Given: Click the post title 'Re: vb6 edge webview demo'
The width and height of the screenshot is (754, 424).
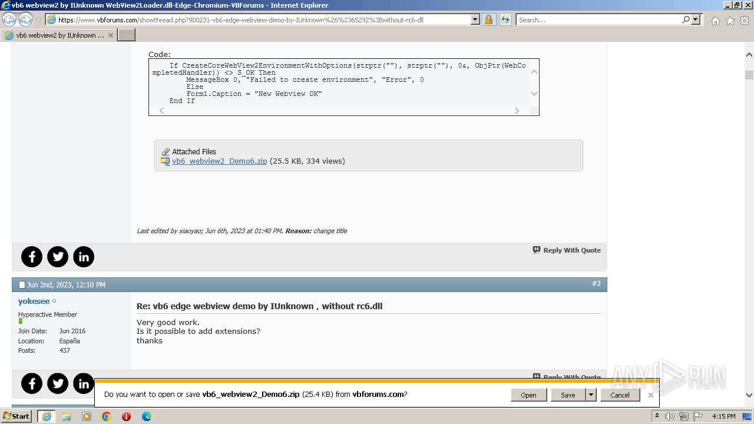Looking at the screenshot, I should point(260,306).
